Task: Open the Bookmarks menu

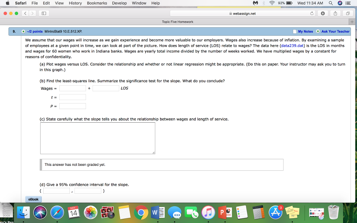Action: 97,3
